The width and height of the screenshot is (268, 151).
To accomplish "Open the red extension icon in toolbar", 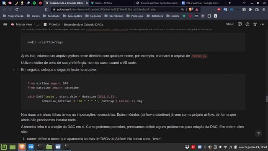I will 219,9.
